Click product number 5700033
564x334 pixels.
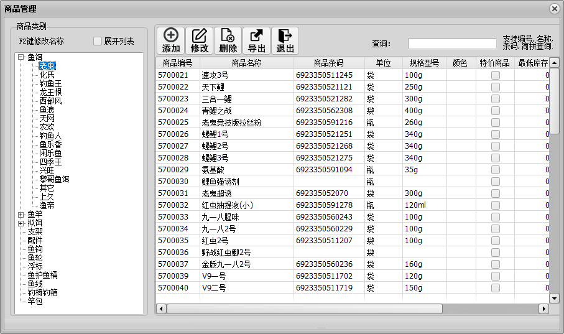click(x=173, y=217)
